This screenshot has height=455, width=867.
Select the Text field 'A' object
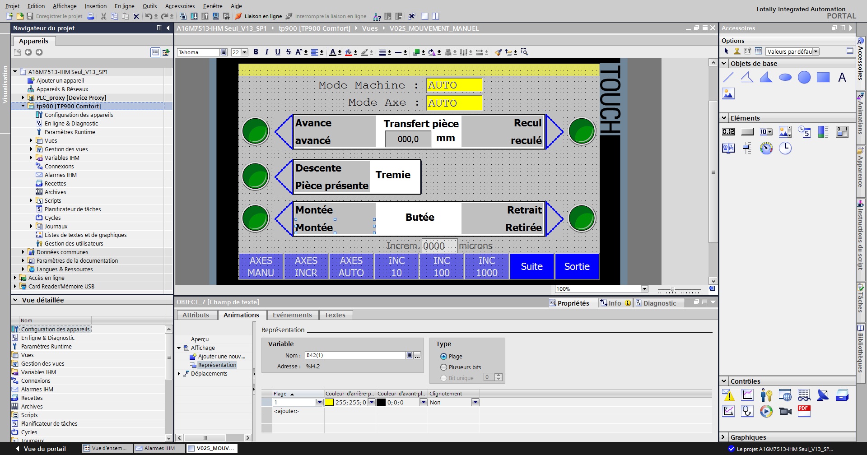click(842, 78)
